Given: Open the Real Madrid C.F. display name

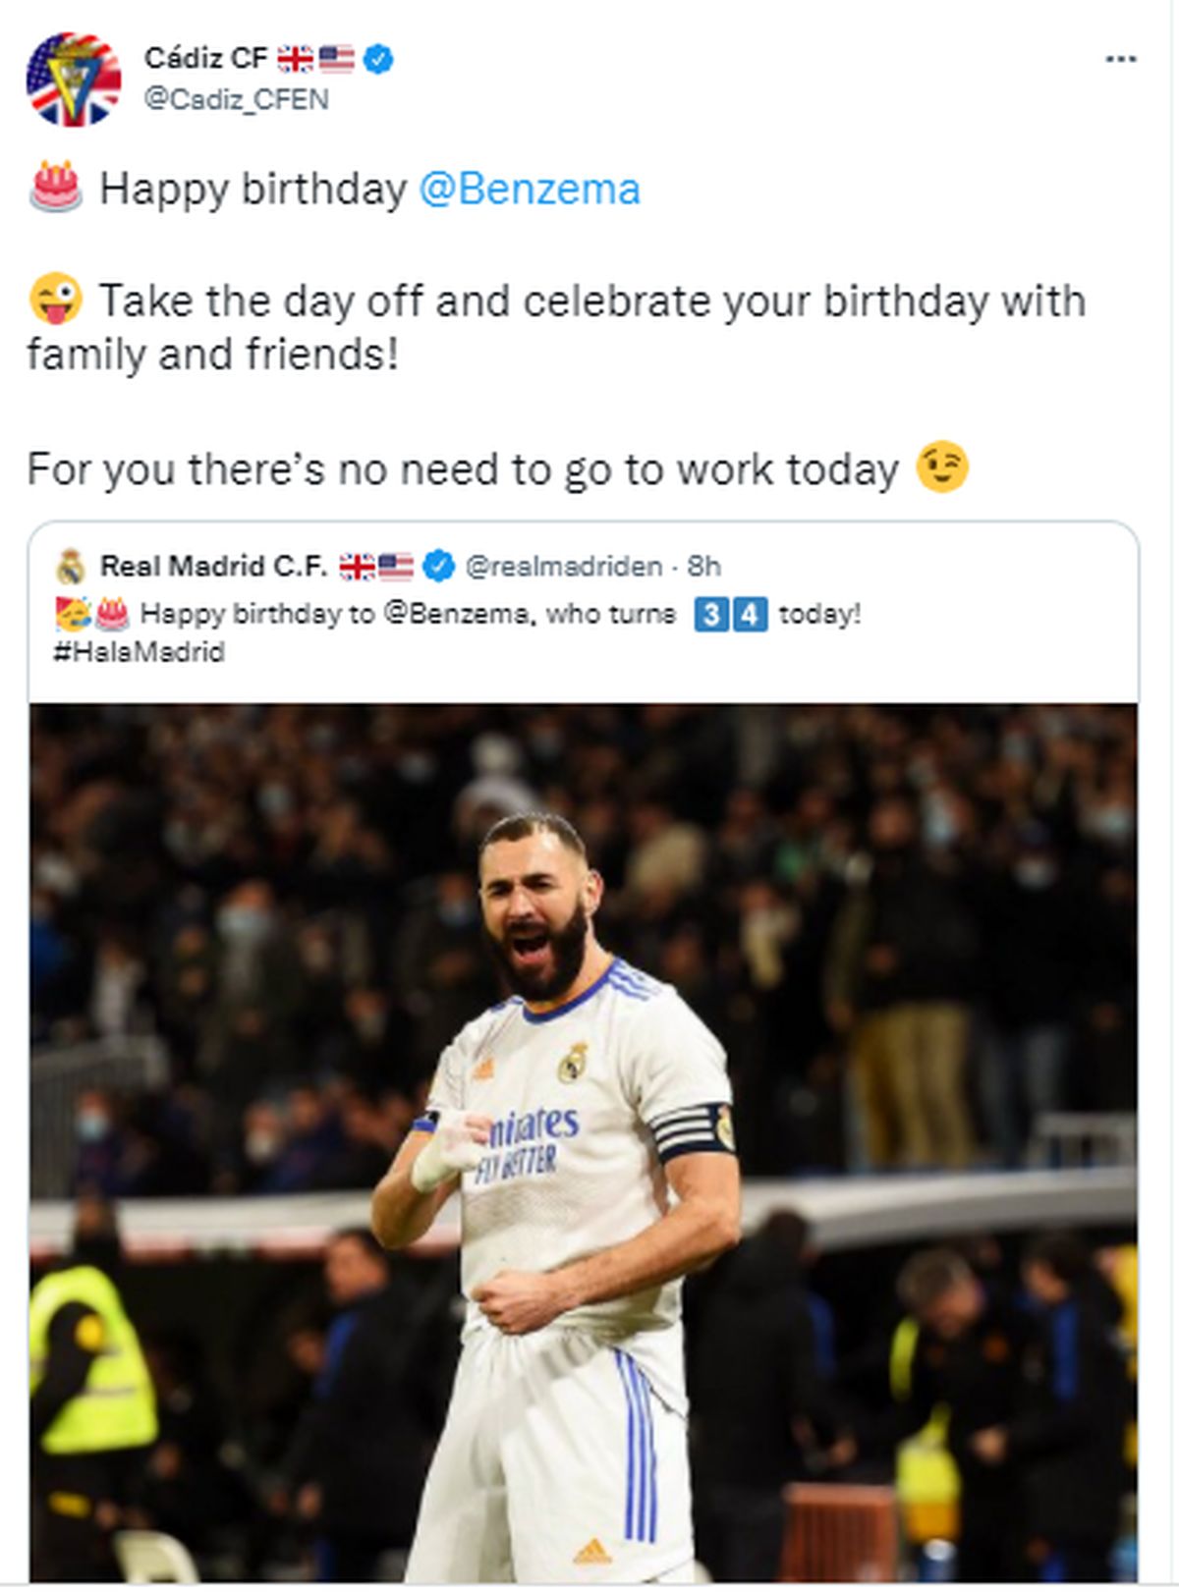Looking at the screenshot, I should tap(213, 567).
